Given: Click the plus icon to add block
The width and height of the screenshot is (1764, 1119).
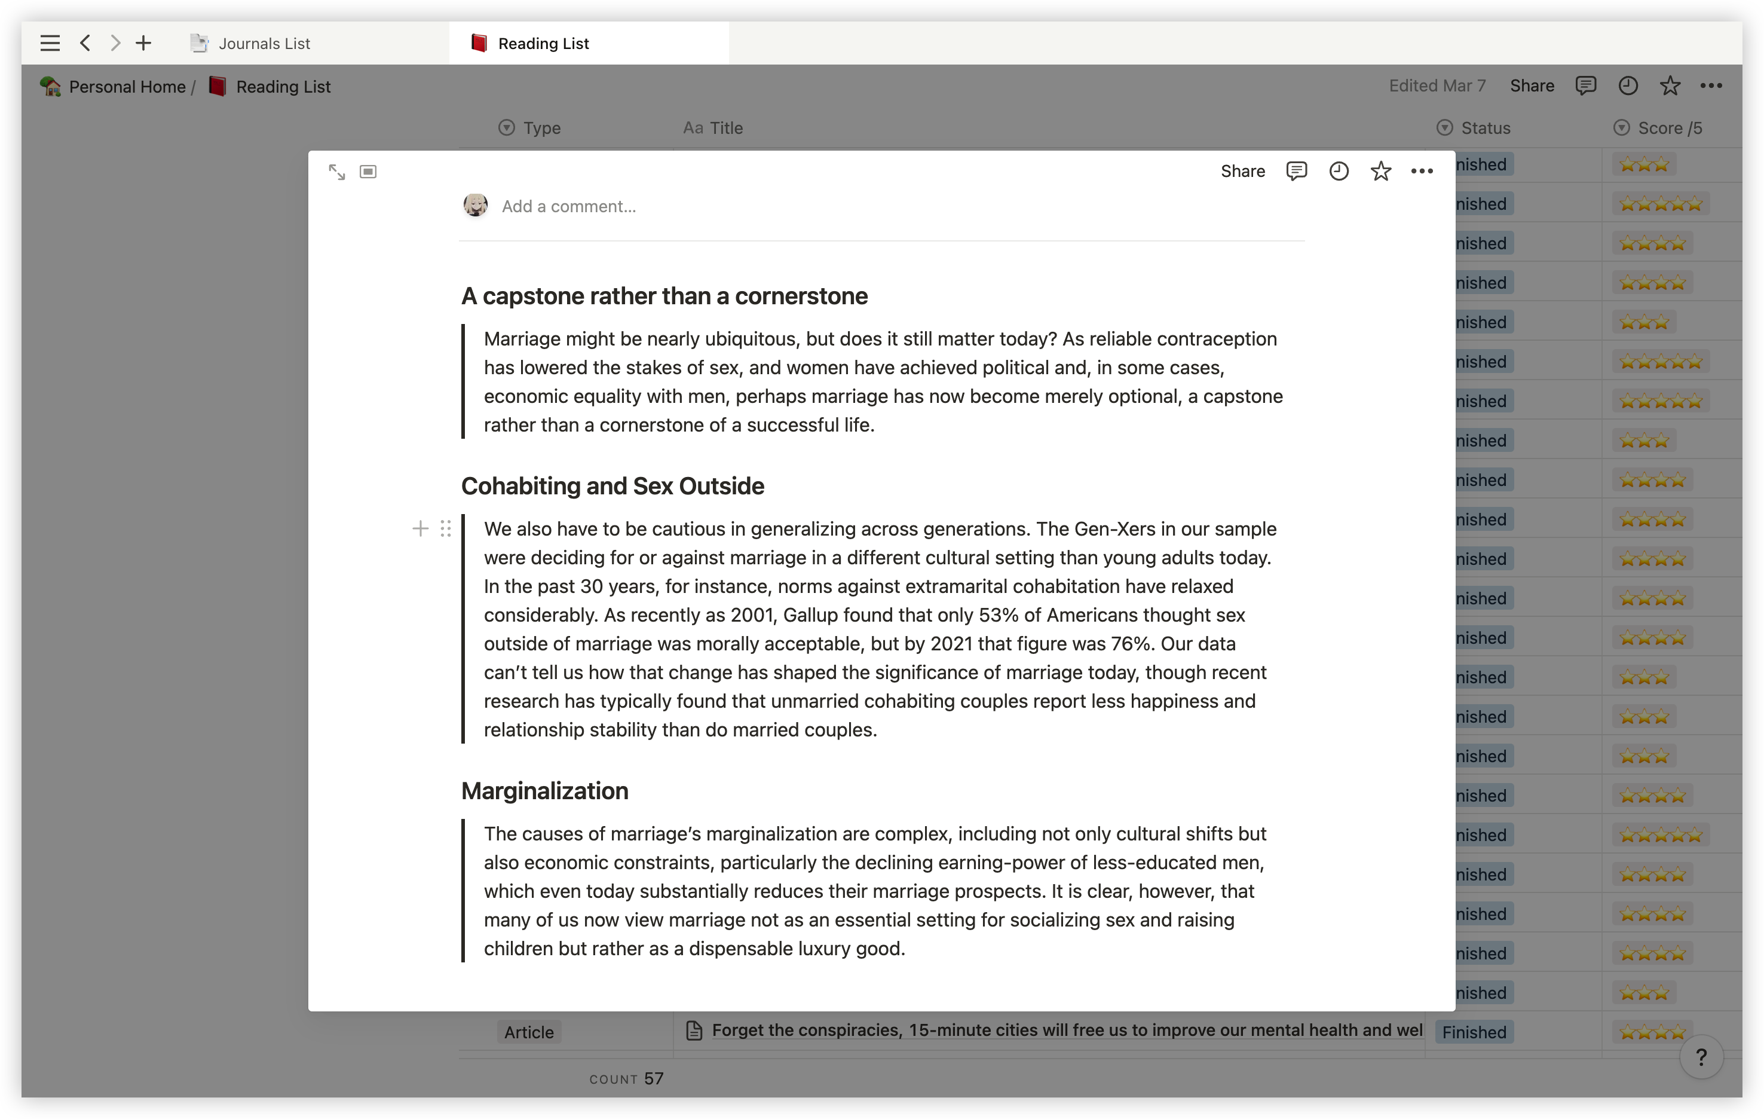Looking at the screenshot, I should tap(419, 528).
